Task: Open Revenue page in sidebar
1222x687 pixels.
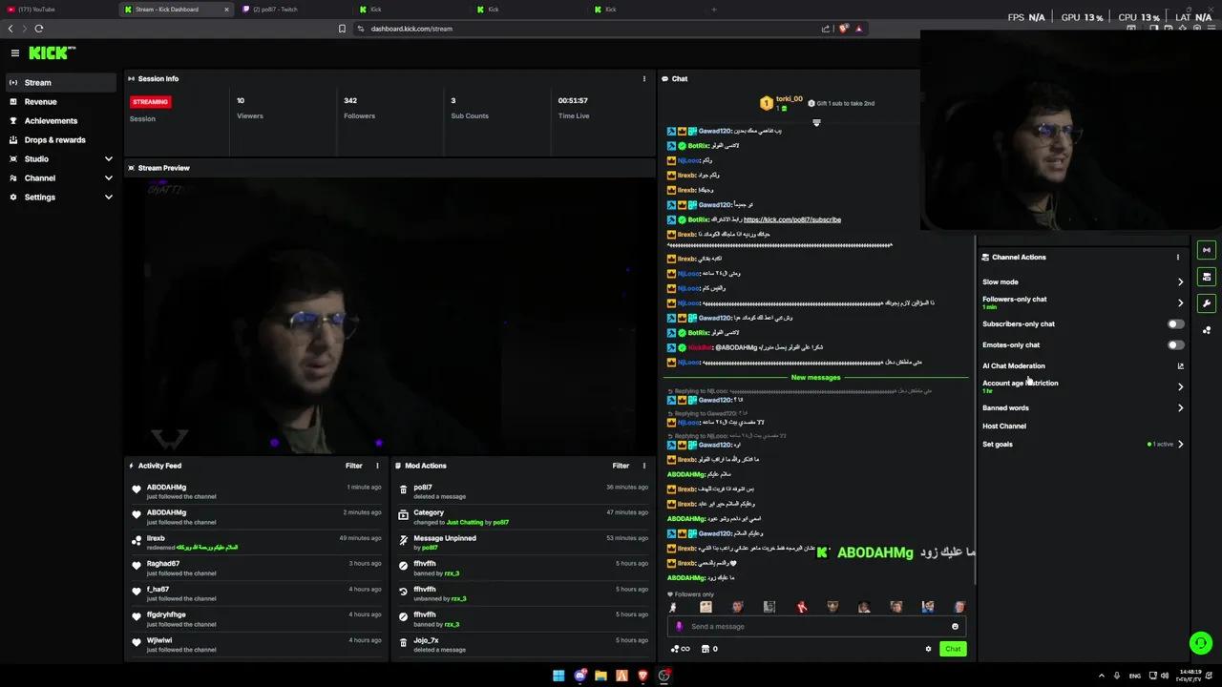Action: pos(61,102)
